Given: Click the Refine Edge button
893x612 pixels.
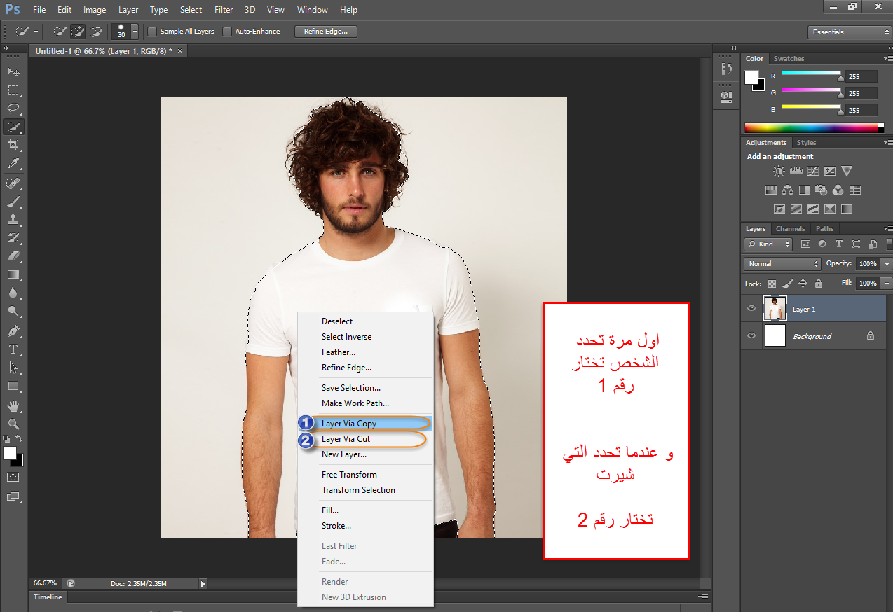Looking at the screenshot, I should [326, 32].
